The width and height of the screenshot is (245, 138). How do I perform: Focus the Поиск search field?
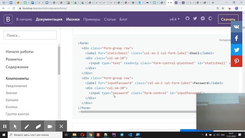[30, 35]
